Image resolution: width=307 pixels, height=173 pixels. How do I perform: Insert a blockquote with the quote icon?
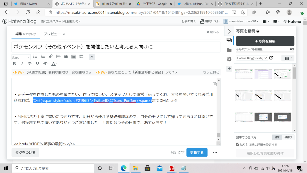pos(66,56)
